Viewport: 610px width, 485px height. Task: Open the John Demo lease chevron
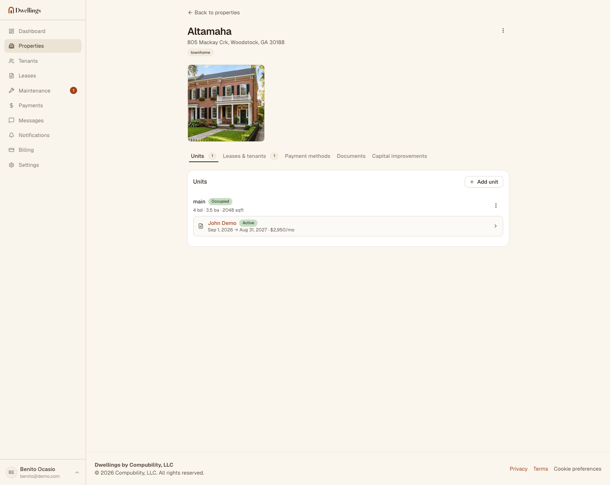(496, 226)
